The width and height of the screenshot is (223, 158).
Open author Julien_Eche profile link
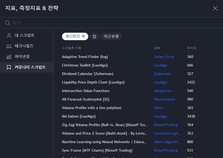point(164,57)
